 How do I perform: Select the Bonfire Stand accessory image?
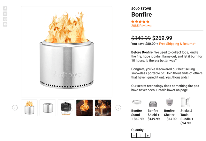(137, 102)
